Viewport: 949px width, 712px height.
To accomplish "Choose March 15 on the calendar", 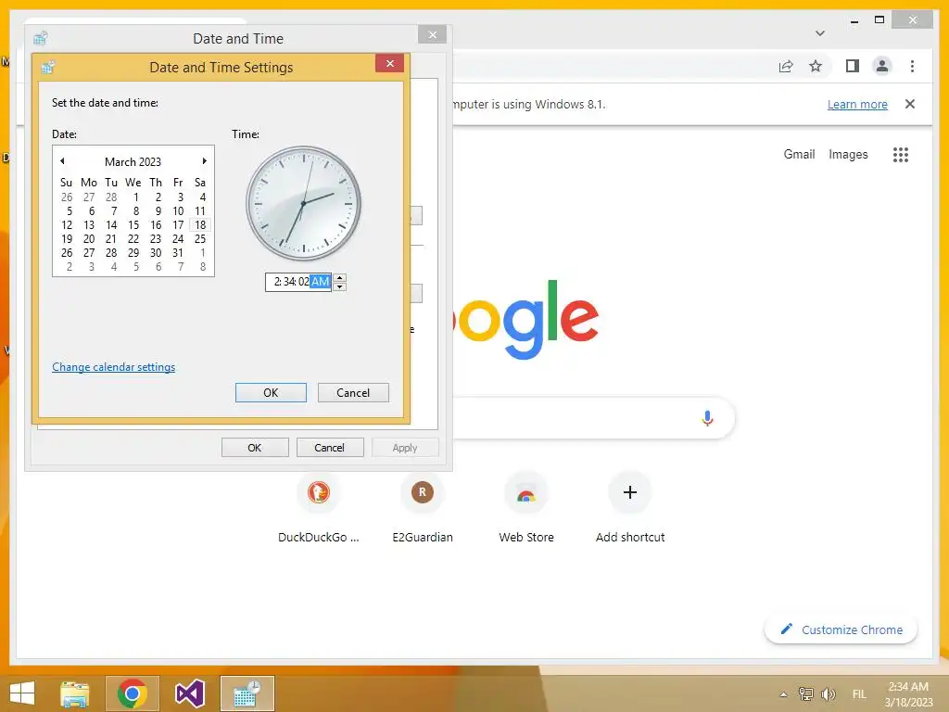I will pos(133,224).
